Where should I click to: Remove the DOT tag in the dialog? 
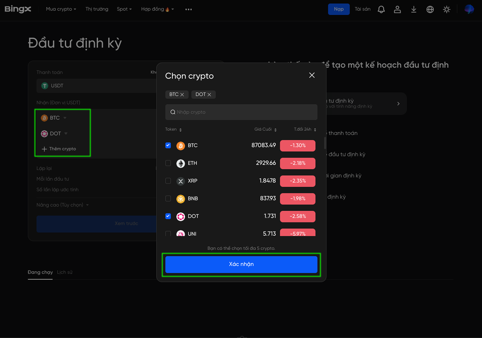[209, 94]
